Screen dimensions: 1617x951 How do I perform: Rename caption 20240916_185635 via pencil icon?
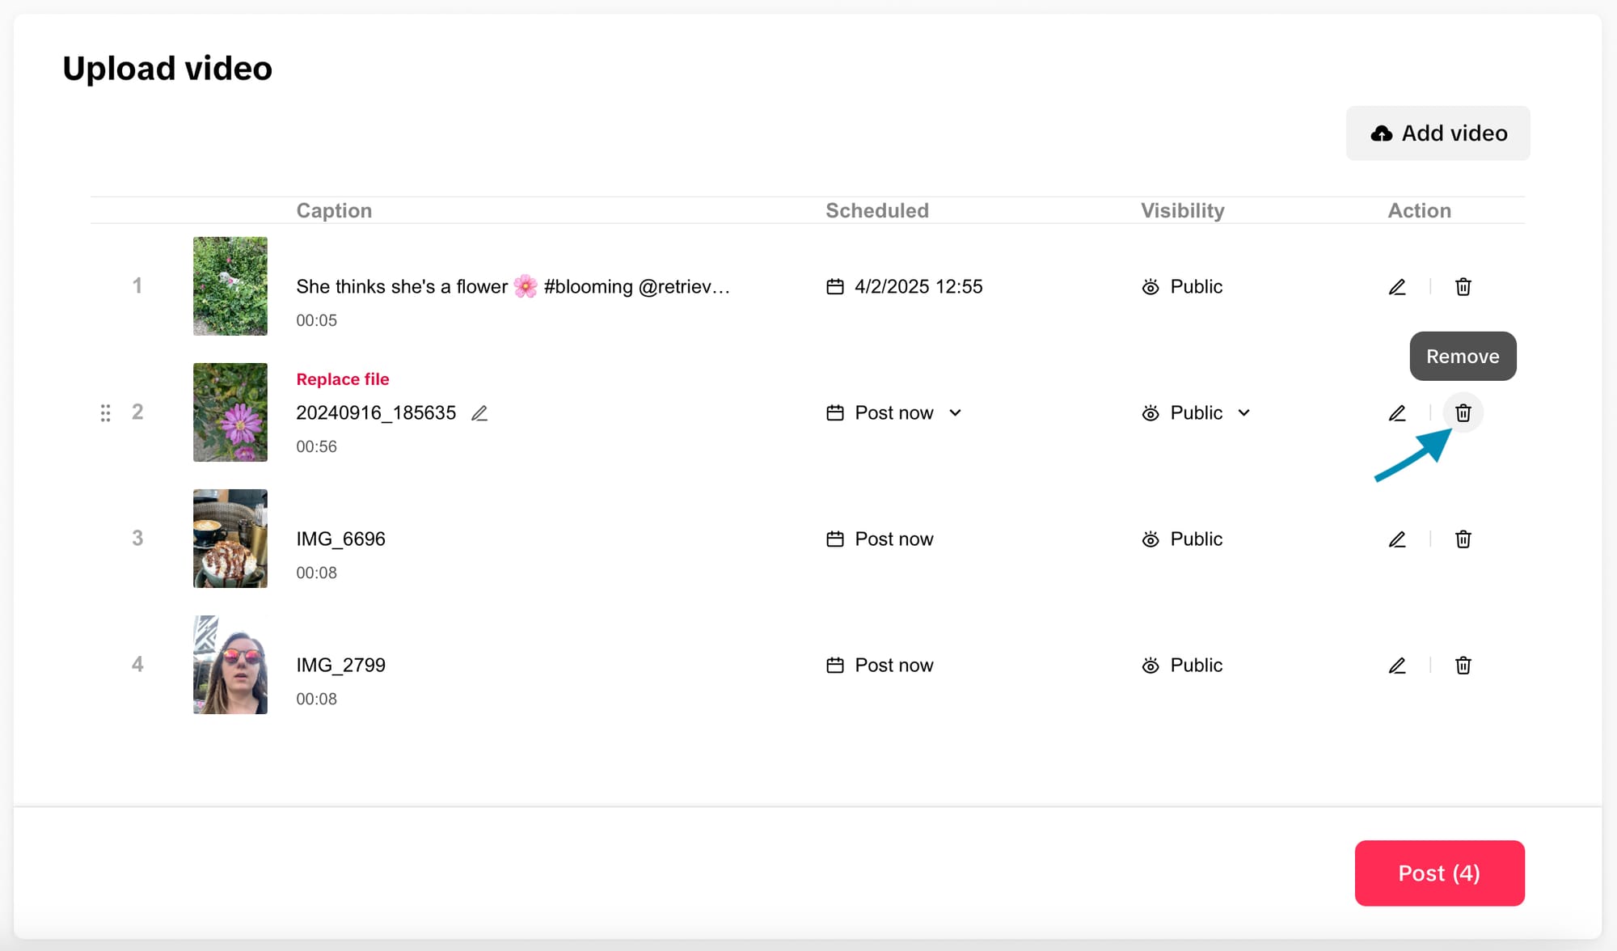(479, 413)
